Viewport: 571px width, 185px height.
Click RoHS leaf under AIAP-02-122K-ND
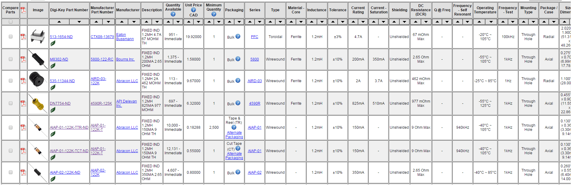pos(53,179)
